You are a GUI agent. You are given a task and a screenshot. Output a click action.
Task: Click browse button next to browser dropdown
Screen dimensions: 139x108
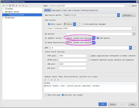pyautogui.click(x=78, y=24)
